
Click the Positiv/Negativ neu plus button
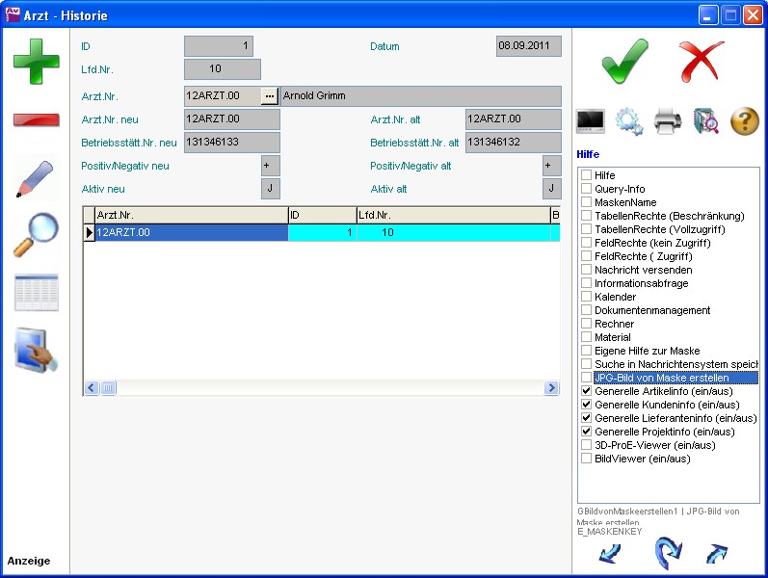(x=270, y=166)
